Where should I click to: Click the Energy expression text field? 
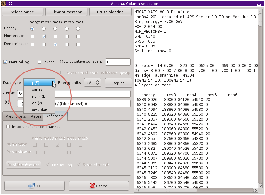[x=74, y=94]
